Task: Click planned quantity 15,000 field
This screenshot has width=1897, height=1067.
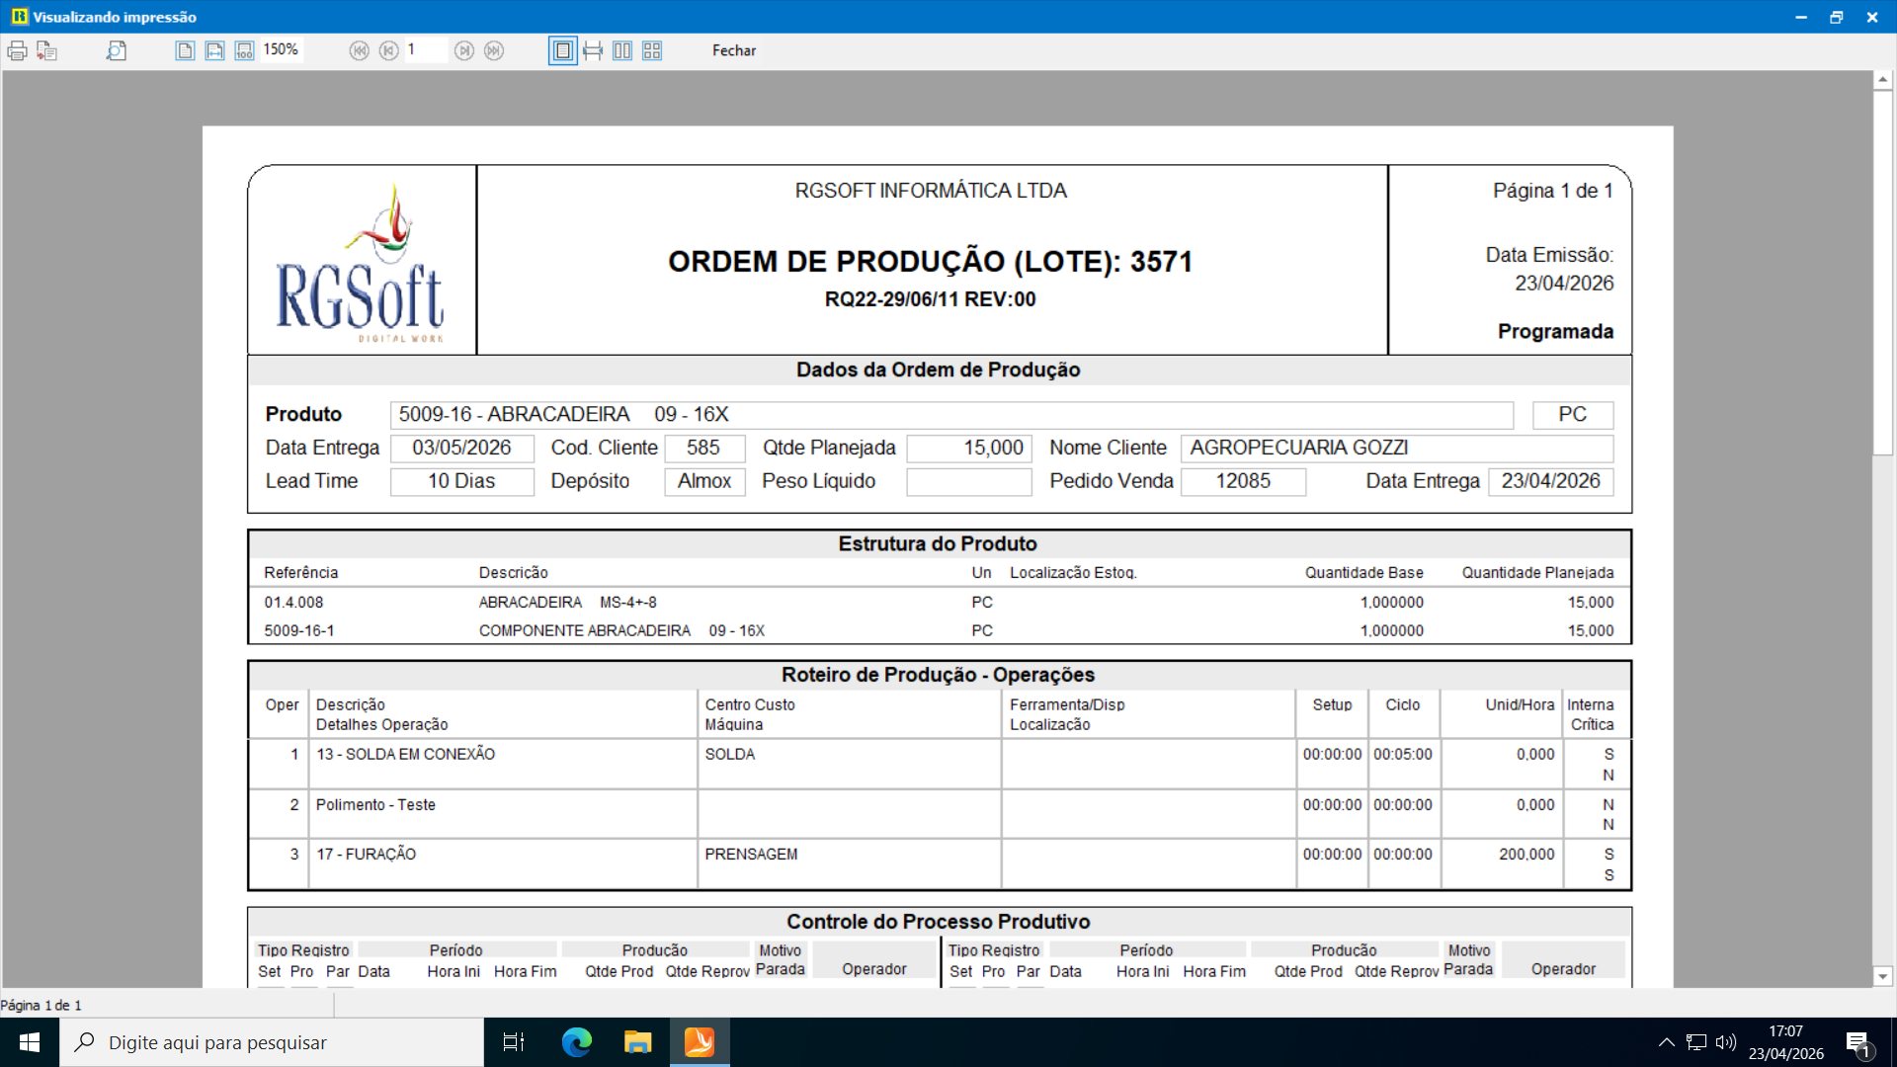Action: (x=968, y=449)
